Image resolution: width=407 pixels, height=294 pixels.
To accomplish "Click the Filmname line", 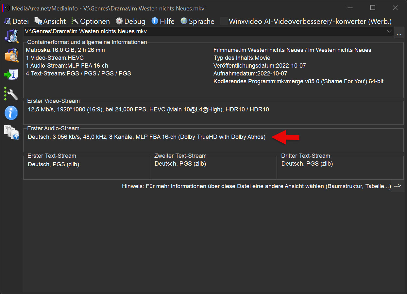I will click(x=292, y=50).
